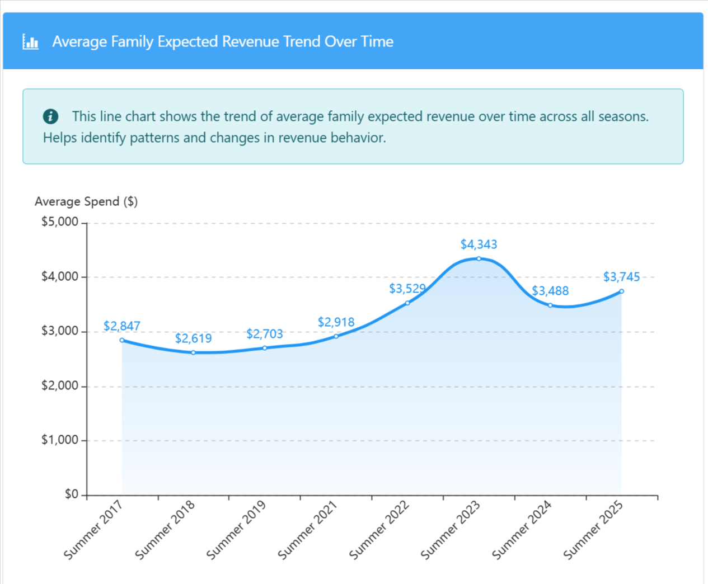Select the Summer 2021 data point
The image size is (708, 584).
336,336
